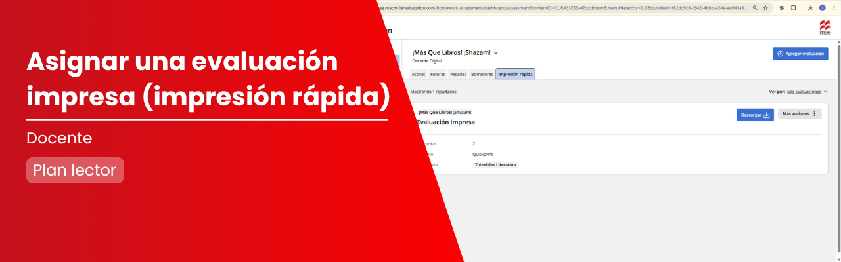Bookmark this page with the star icon

tap(765, 8)
